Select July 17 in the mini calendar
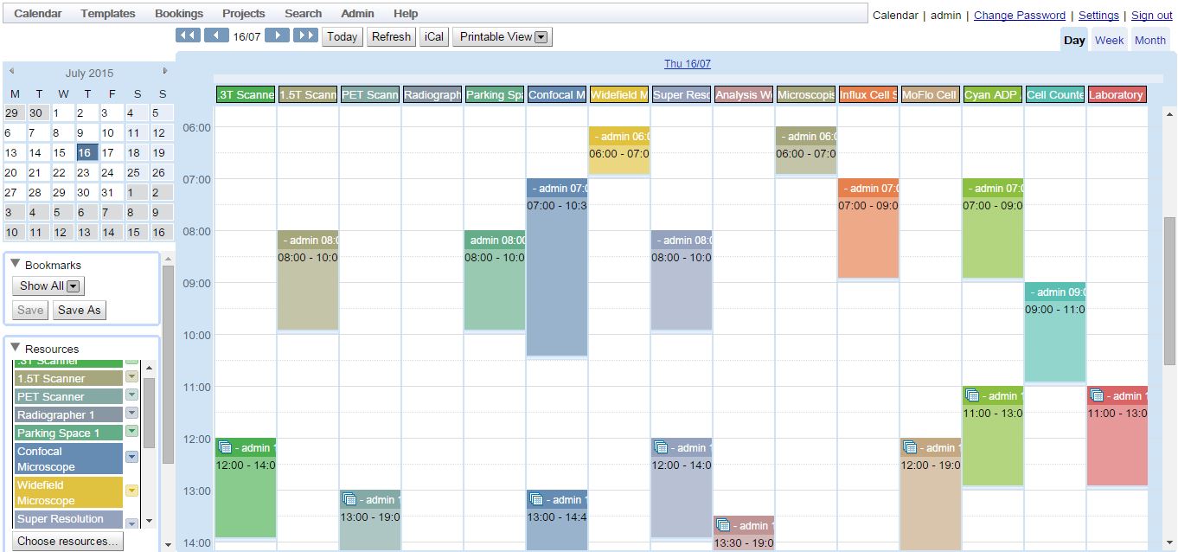 coord(110,152)
